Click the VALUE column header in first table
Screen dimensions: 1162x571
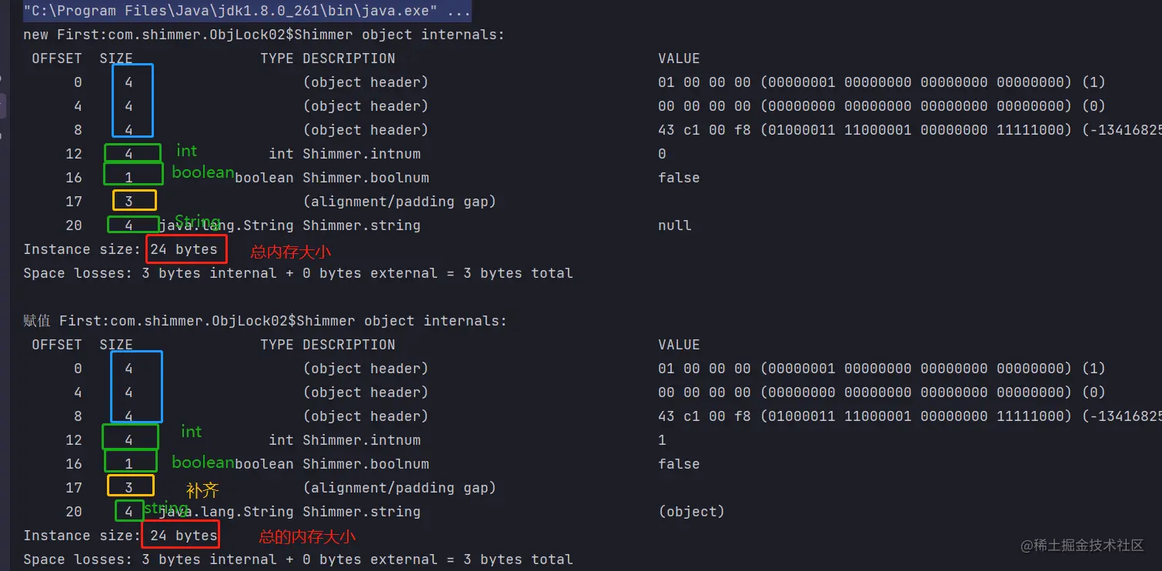coord(679,58)
